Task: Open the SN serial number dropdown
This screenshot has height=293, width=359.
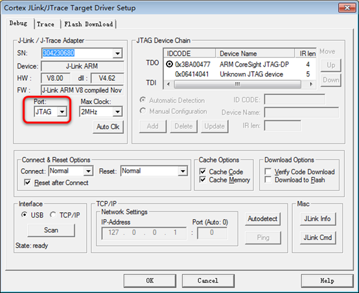Action: 117,53
